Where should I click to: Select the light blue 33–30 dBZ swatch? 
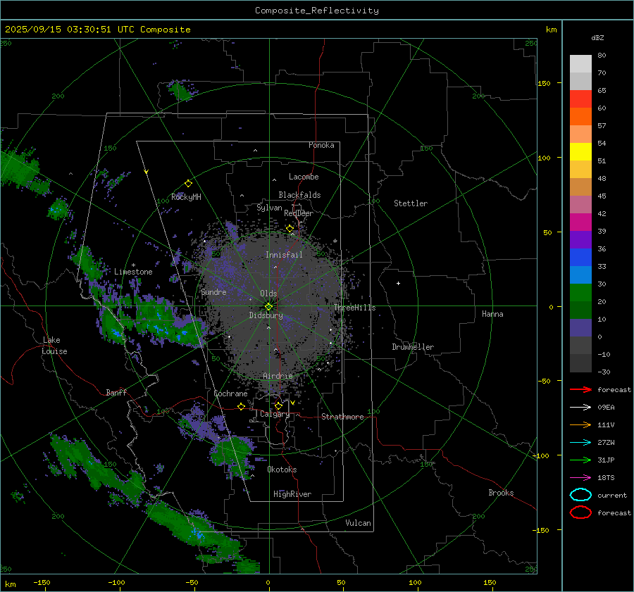pos(580,275)
